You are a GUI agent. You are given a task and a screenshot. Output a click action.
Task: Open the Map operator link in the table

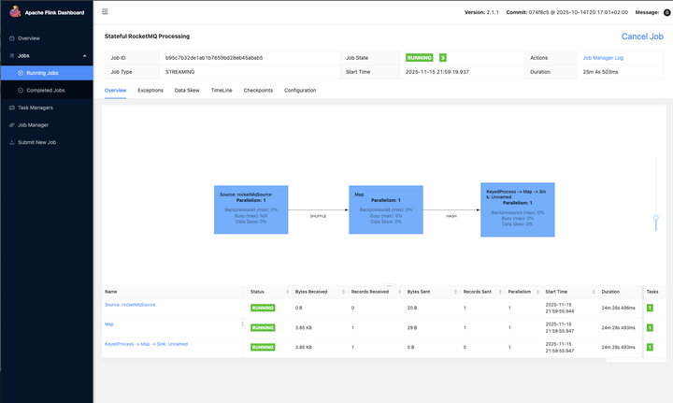click(109, 324)
